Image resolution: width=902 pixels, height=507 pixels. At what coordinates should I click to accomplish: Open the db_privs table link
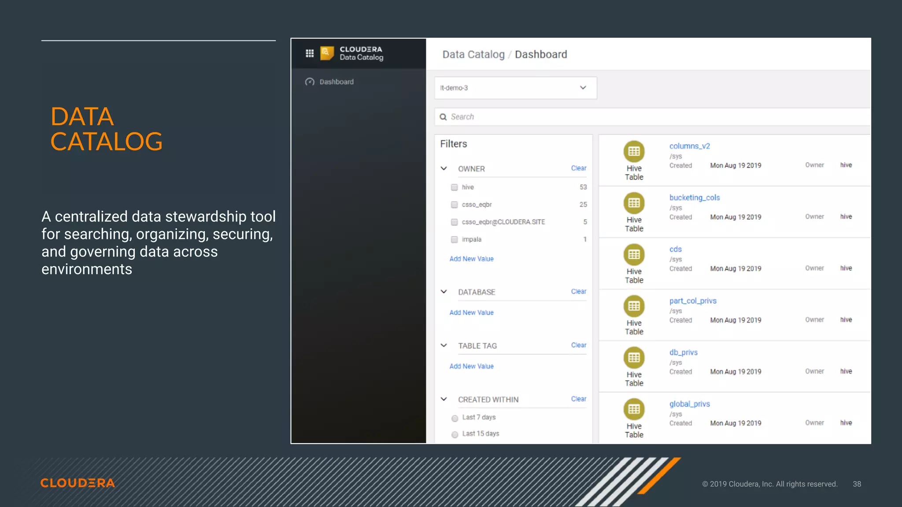[x=684, y=352]
